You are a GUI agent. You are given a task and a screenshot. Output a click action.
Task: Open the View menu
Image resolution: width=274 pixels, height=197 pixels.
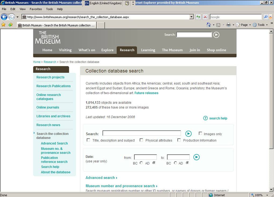[22, 9]
